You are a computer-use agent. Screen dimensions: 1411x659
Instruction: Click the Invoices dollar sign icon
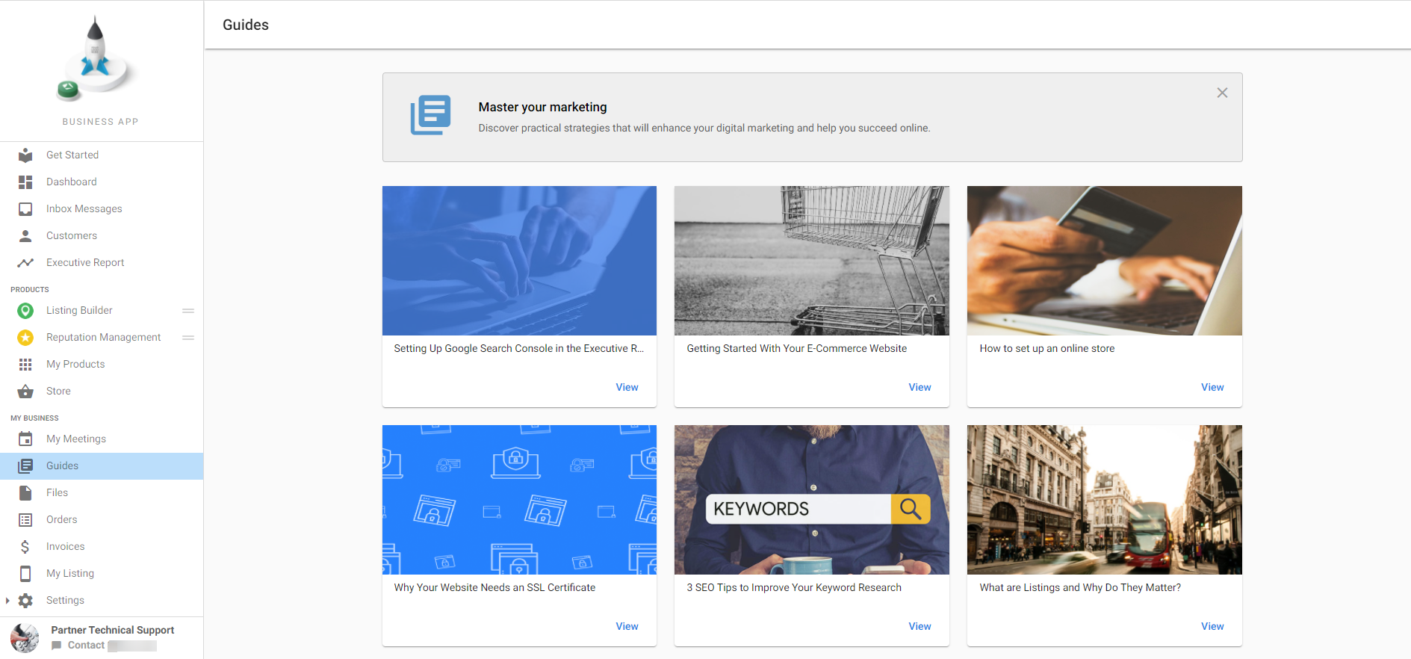[x=25, y=546]
